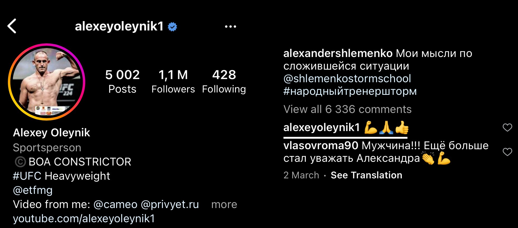The image size is (518, 228).
Task: Open the @etfmg mention in bio
Action: pos(33,190)
